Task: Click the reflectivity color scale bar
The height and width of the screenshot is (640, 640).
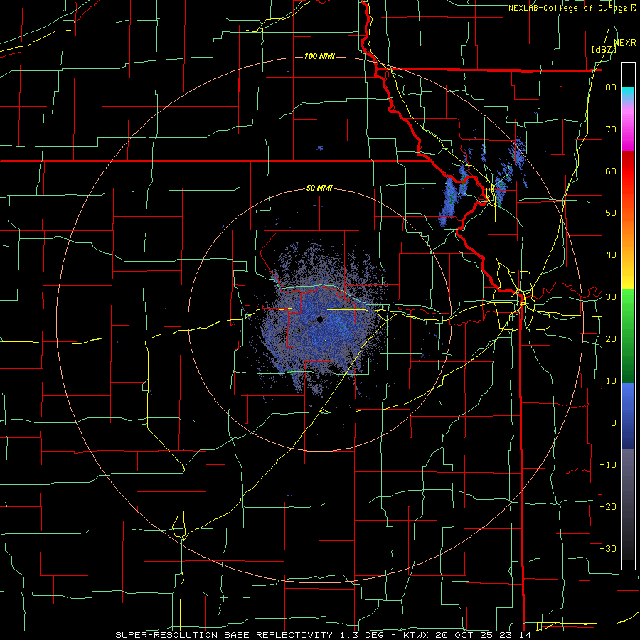Action: [x=628, y=316]
